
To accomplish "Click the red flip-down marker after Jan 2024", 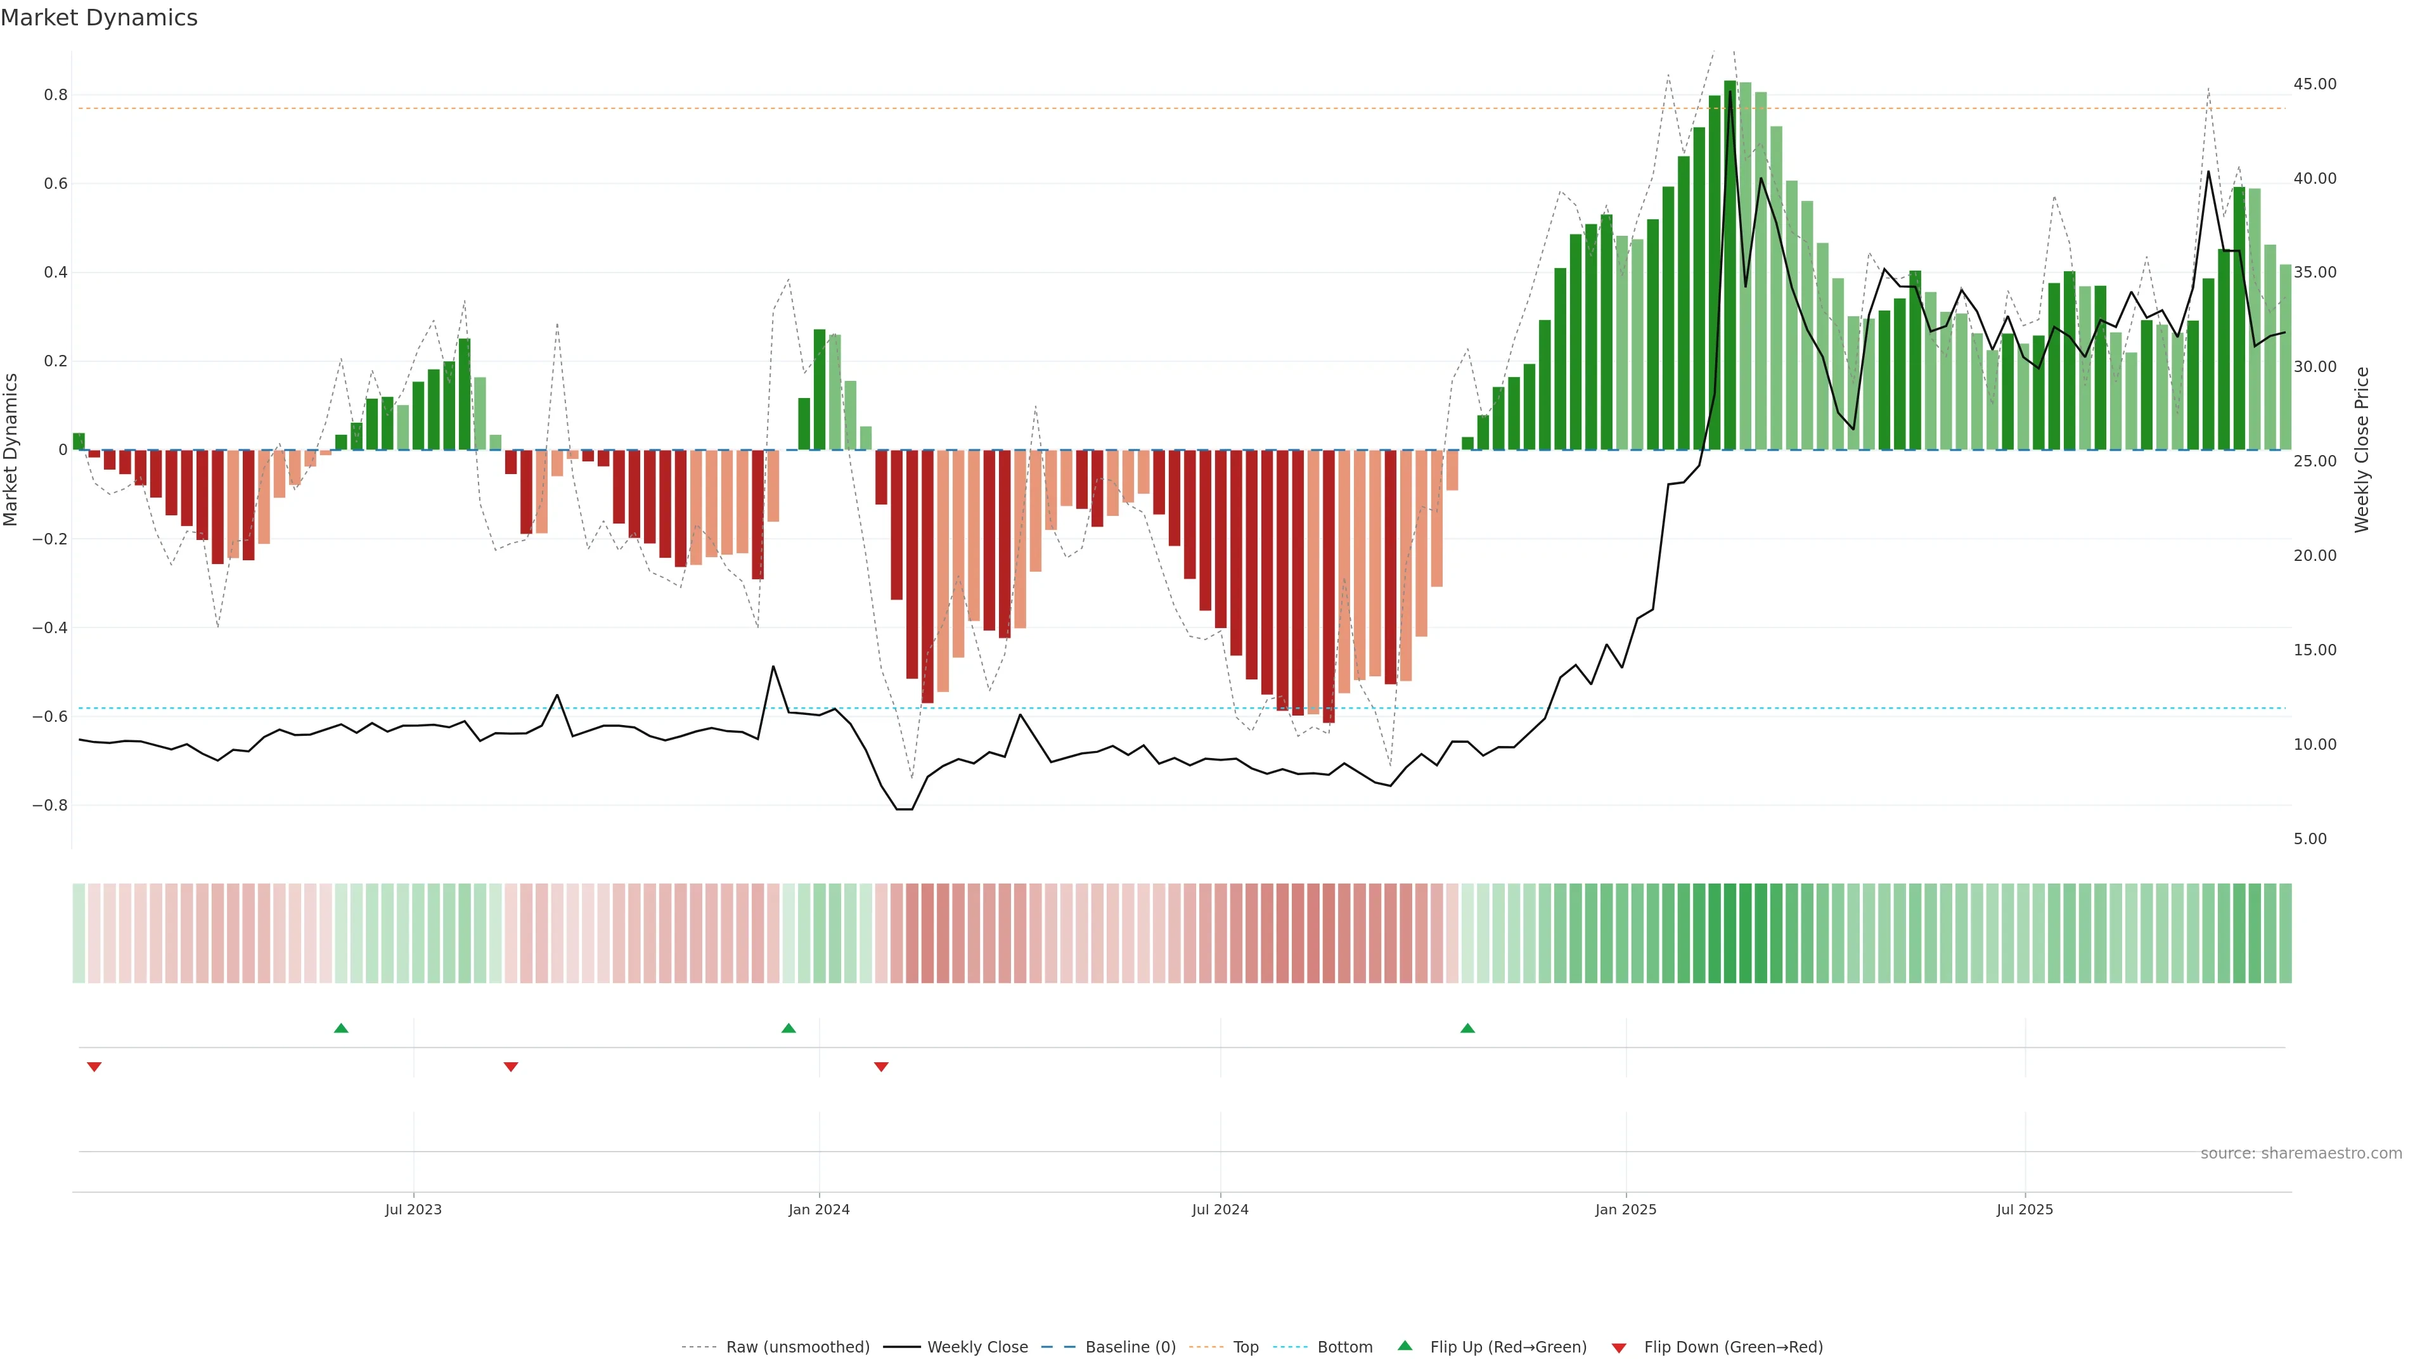I will [880, 1067].
